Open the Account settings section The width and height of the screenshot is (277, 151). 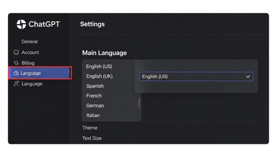[30, 53]
